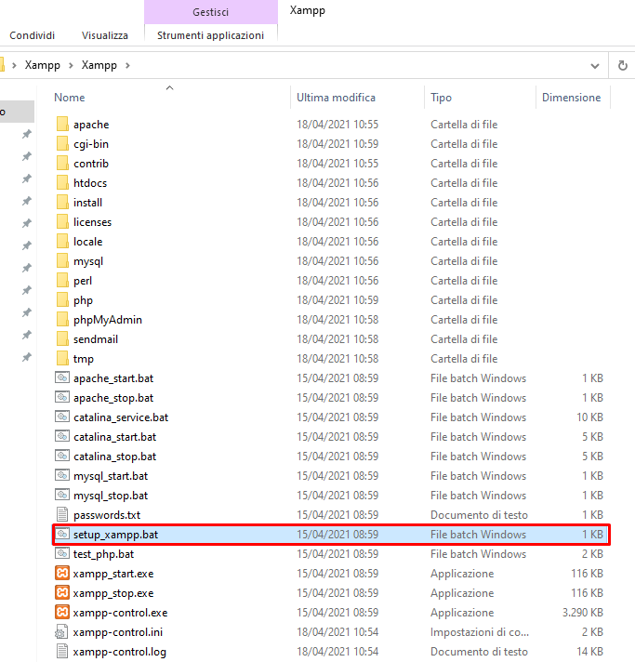Click the perl folder icon

(x=62, y=281)
